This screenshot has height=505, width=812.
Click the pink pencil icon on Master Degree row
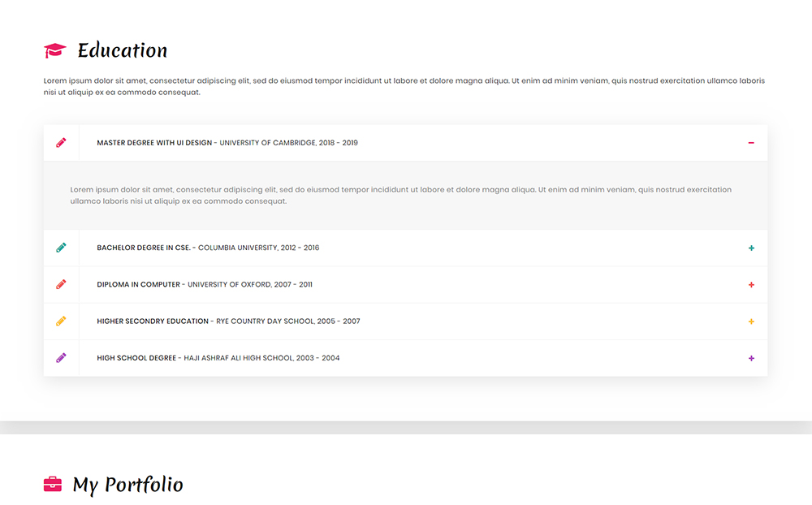tap(61, 142)
